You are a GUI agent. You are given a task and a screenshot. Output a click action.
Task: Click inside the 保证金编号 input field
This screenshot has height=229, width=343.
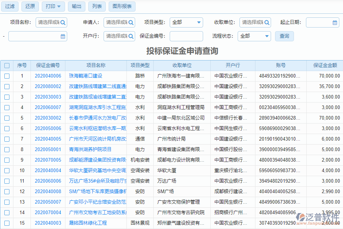coord(186,36)
